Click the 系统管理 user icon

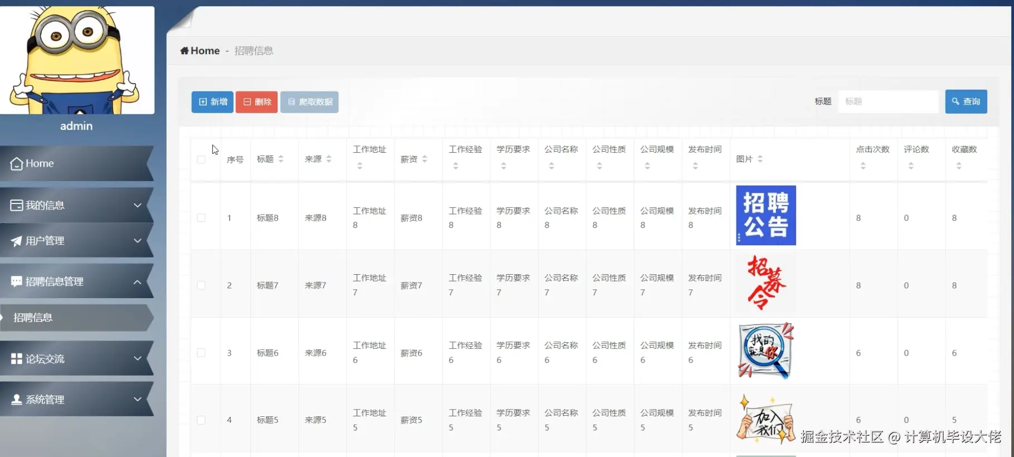click(17, 400)
